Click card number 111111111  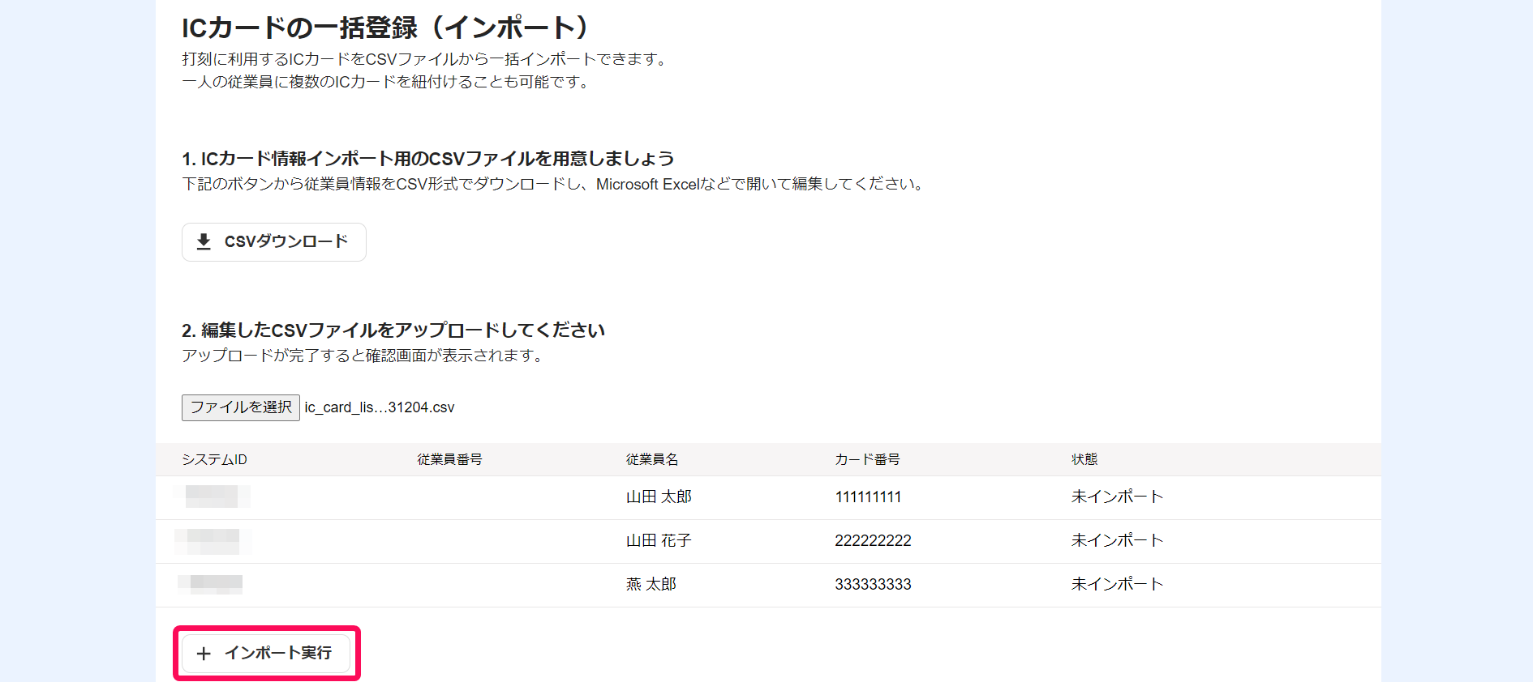click(868, 497)
